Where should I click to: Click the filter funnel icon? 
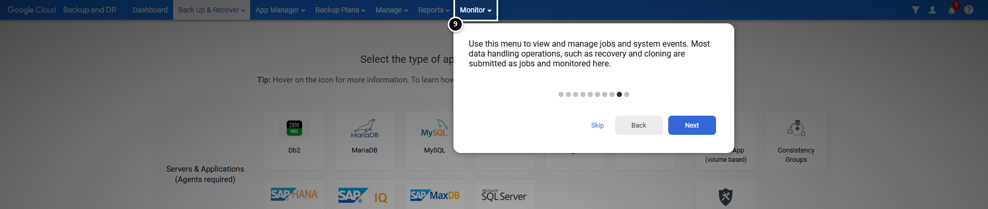pos(915,10)
